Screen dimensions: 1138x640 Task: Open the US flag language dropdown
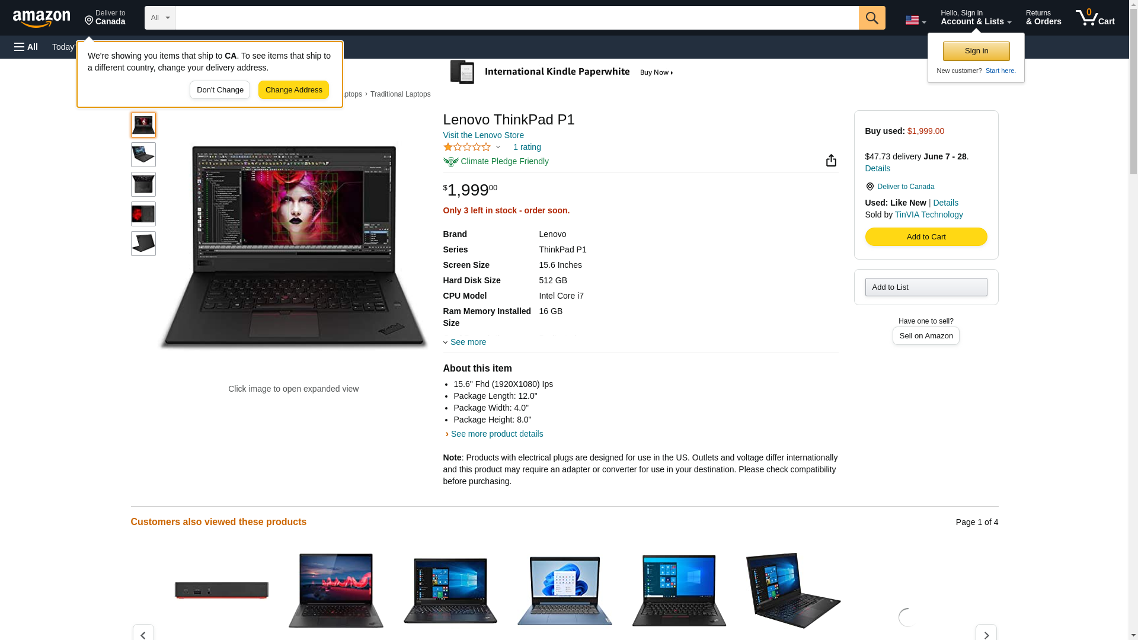click(915, 21)
